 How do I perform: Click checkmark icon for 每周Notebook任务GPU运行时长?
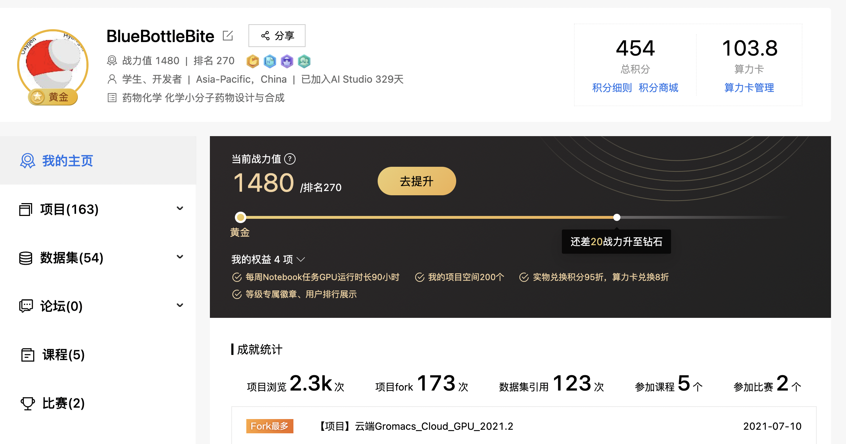(x=237, y=277)
